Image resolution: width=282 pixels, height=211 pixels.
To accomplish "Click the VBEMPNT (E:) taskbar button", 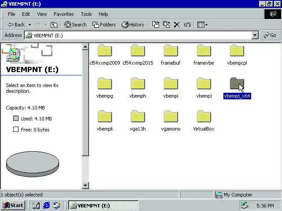I will 104,205.
